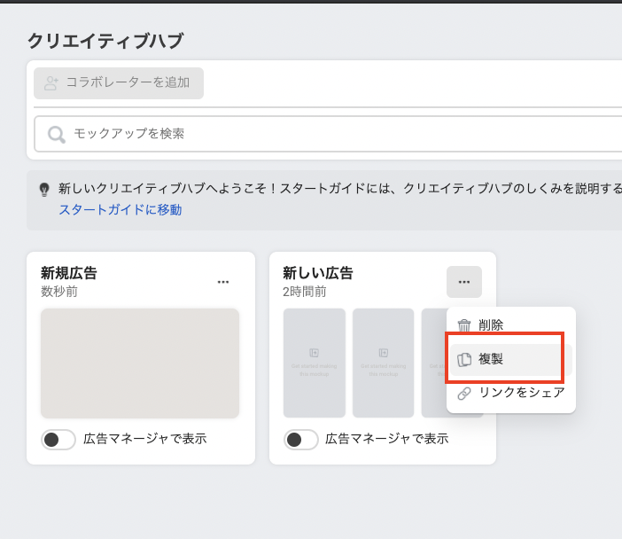The width and height of the screenshot is (622, 539).
Task: Open the three-dot menu on 新規広告 card
Action: tap(223, 282)
